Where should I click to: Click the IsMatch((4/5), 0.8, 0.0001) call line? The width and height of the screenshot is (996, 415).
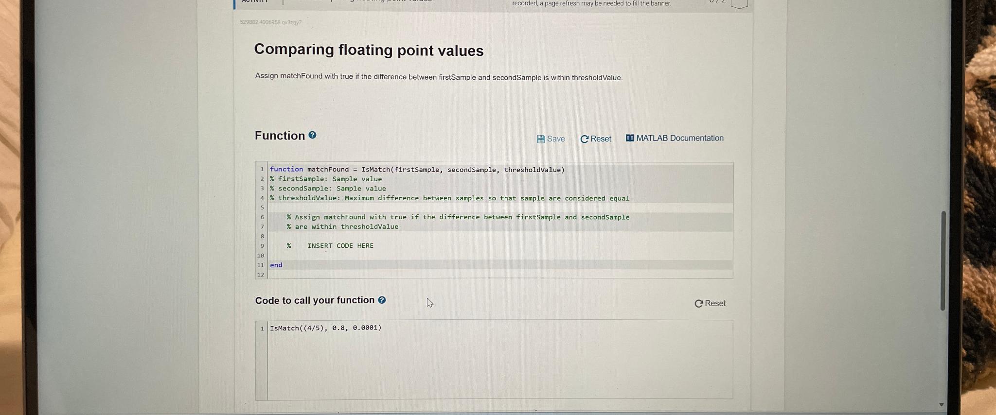[x=325, y=328]
